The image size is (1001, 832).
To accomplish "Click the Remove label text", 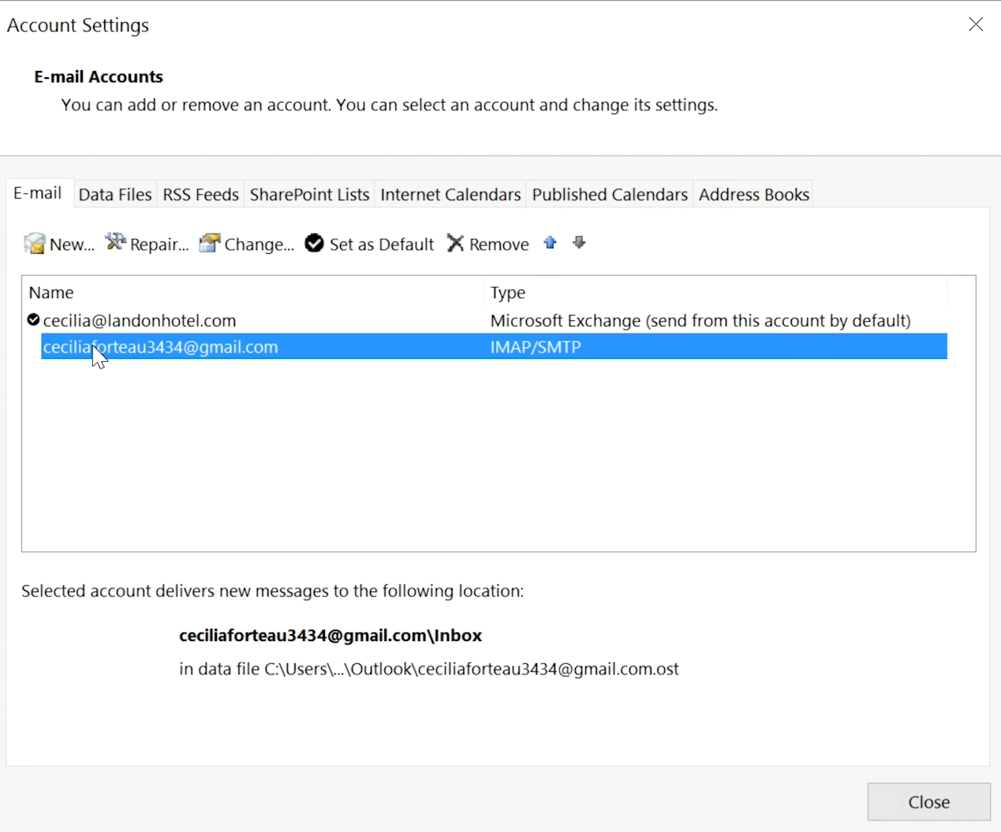I will tap(499, 244).
